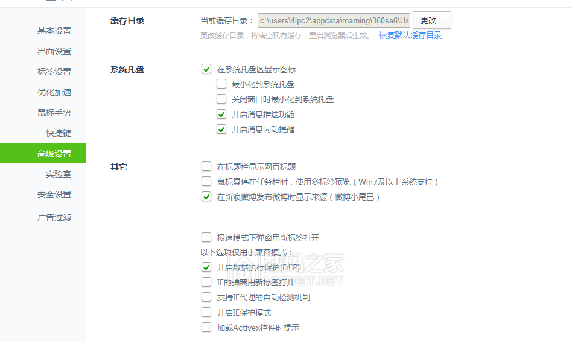Open 快捷键 settings
Screen dimensions: 572x342
tap(59, 133)
